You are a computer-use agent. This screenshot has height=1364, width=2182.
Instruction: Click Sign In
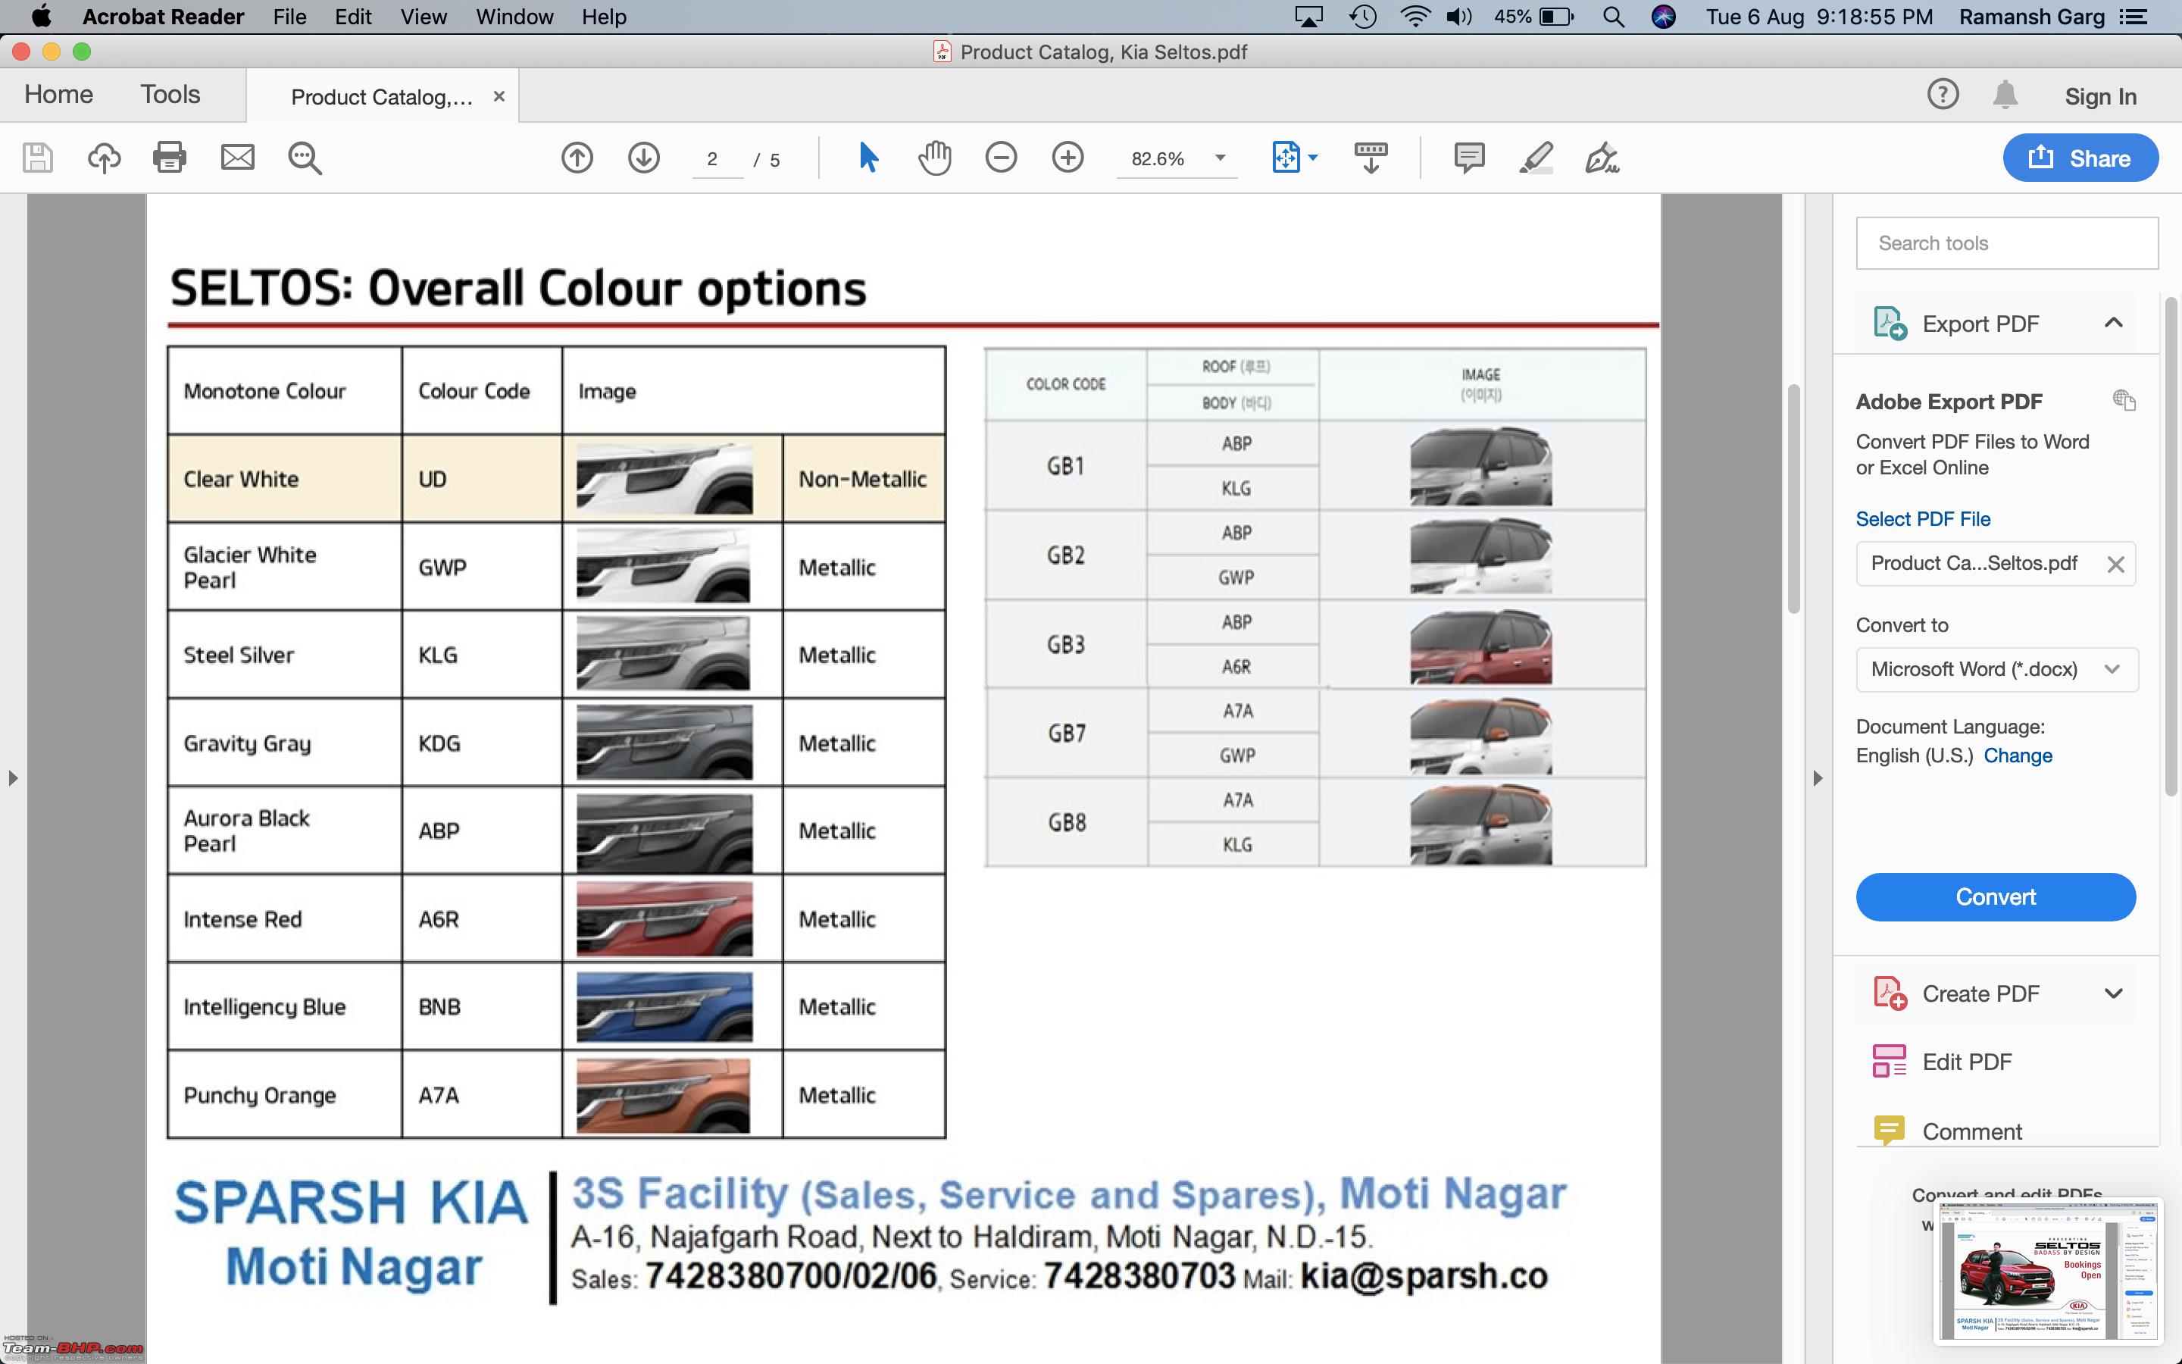pos(2101,96)
